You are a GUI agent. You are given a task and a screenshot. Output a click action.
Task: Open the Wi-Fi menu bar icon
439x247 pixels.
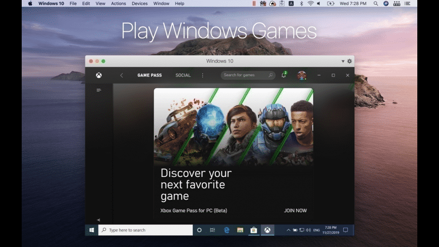coord(310,4)
